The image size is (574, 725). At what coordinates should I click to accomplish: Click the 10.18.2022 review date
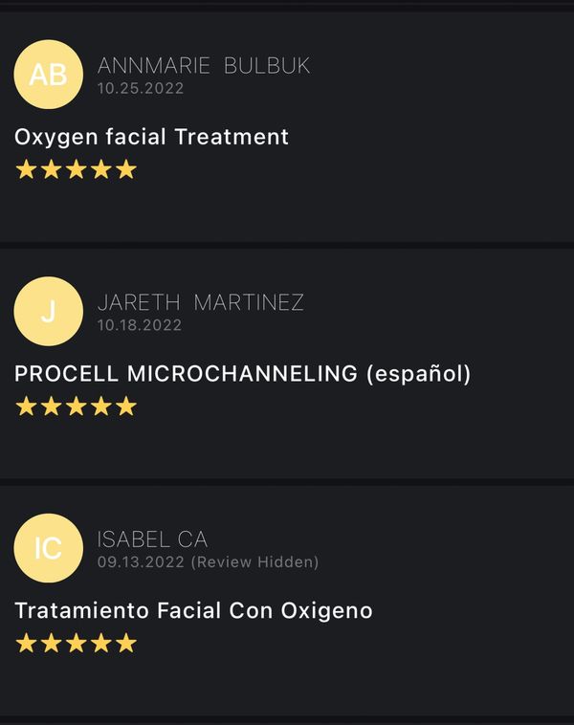(x=140, y=325)
